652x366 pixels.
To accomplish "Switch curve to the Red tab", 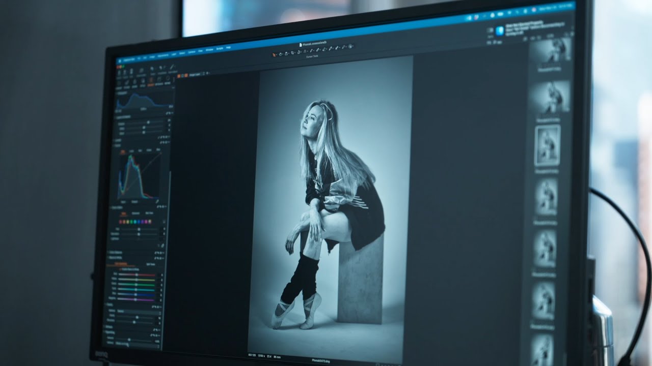I will (x=140, y=150).
